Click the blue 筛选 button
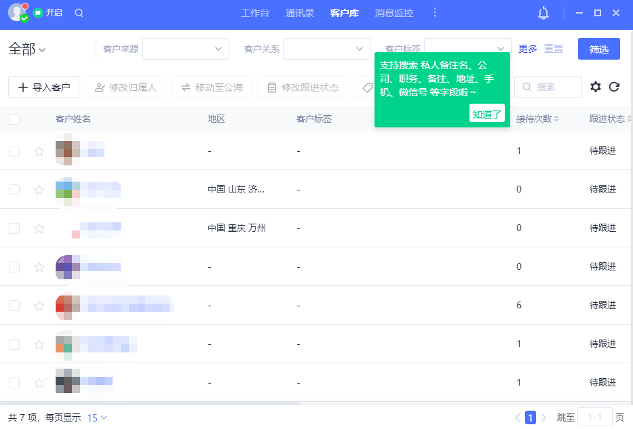The height and width of the screenshot is (429, 633). (x=598, y=49)
